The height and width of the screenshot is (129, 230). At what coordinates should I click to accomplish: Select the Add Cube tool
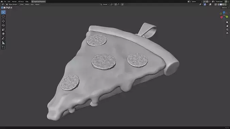click(x=3, y=48)
